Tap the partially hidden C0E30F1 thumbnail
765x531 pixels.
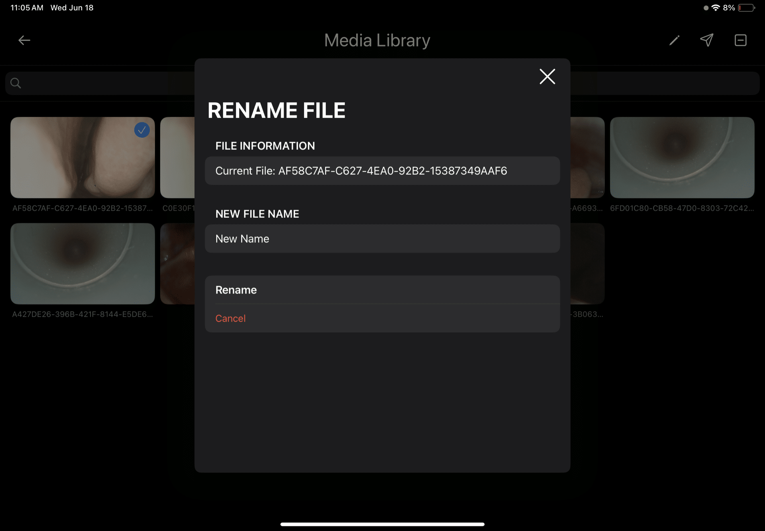click(177, 158)
